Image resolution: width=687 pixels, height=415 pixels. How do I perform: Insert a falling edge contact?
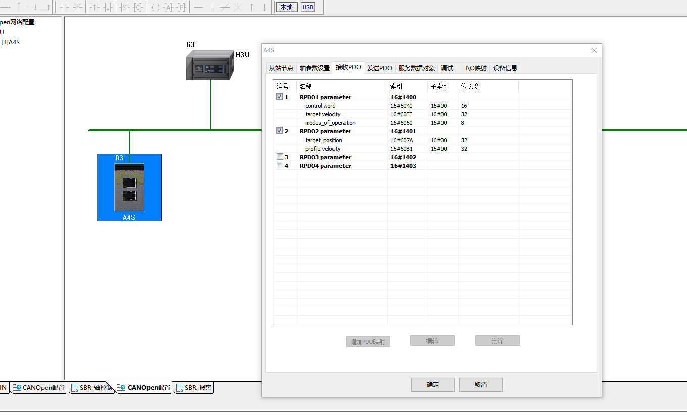pyautogui.click(x=108, y=7)
